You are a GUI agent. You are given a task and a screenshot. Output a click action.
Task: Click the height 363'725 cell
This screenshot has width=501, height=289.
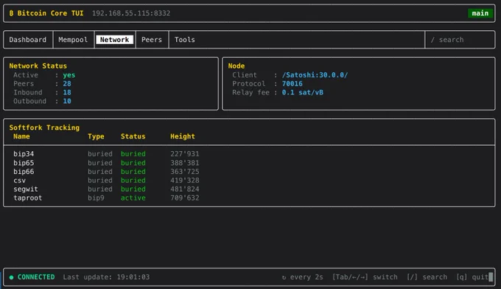185,172
